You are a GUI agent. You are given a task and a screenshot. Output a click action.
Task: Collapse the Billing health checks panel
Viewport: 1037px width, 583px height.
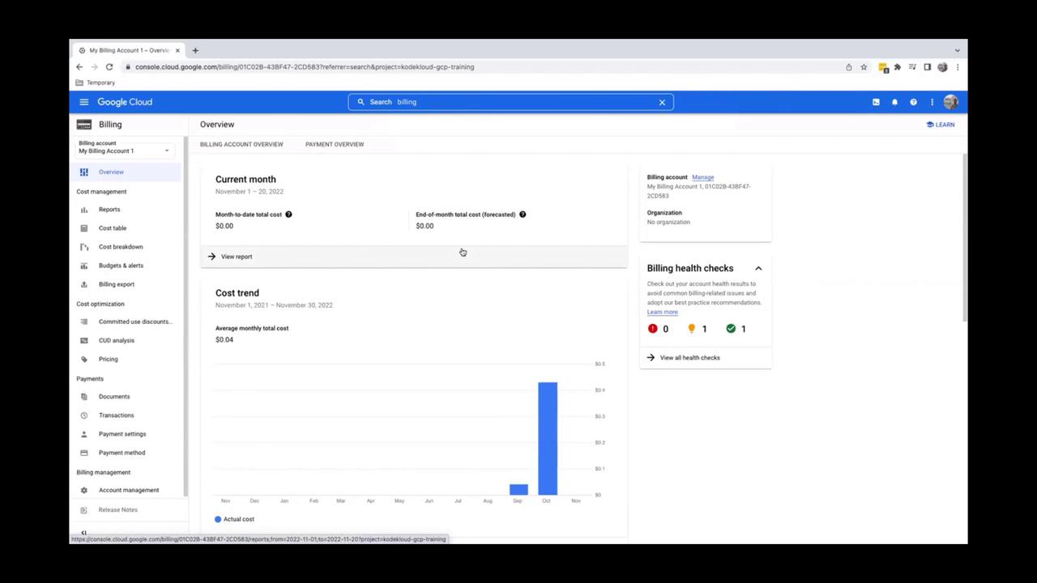click(758, 268)
